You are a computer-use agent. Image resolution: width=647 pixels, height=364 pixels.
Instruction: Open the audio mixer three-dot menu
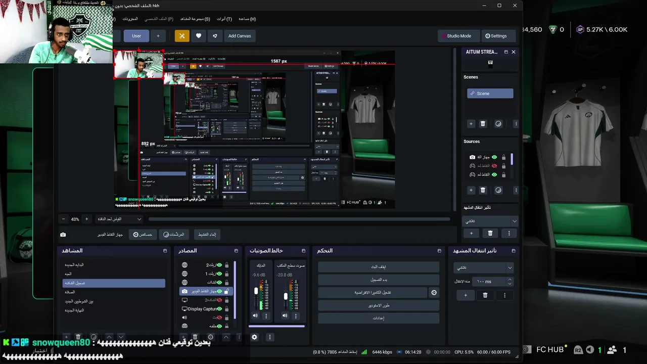coord(269,337)
